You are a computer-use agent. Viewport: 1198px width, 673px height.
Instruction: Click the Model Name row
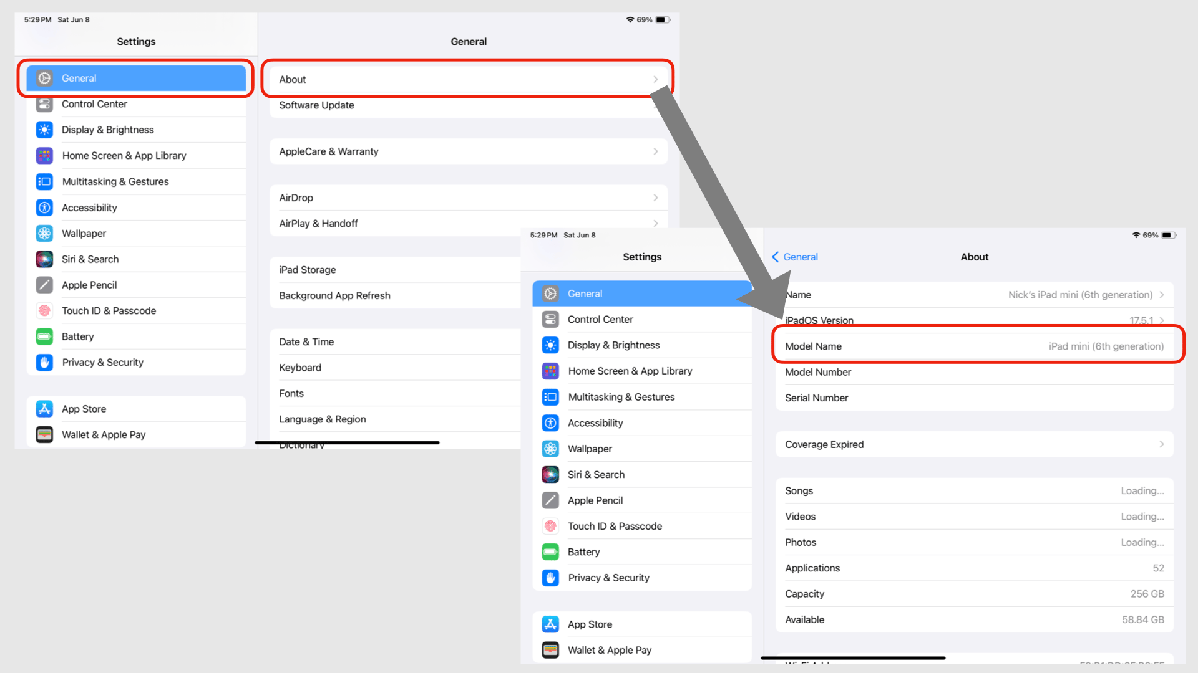(x=975, y=346)
